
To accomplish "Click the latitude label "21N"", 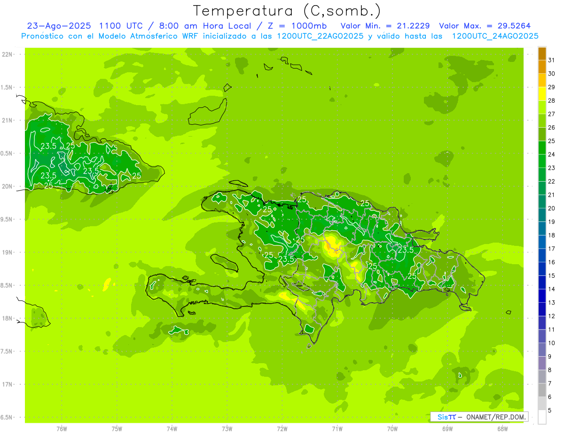I will click(7, 121).
